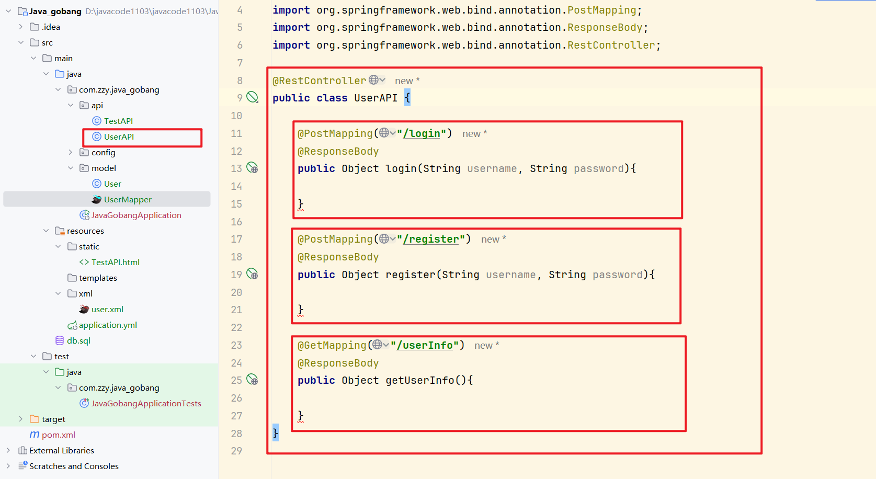Collapse the model package

point(71,168)
